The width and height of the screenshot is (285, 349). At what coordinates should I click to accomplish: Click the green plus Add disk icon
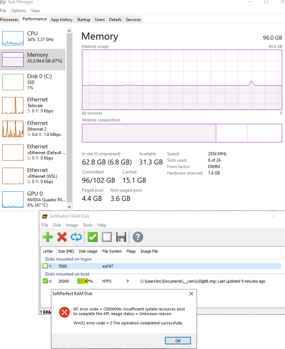click(48, 237)
